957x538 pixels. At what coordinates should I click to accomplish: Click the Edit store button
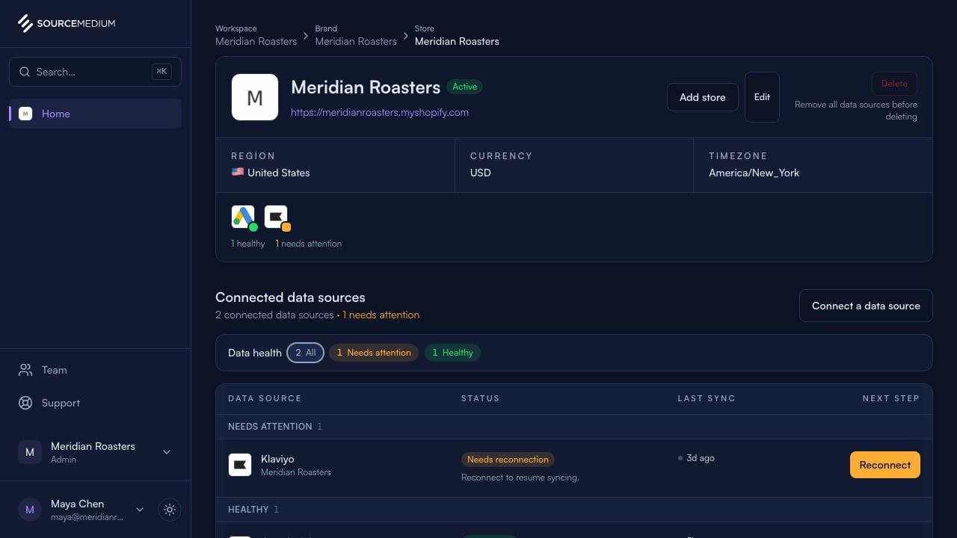(762, 97)
